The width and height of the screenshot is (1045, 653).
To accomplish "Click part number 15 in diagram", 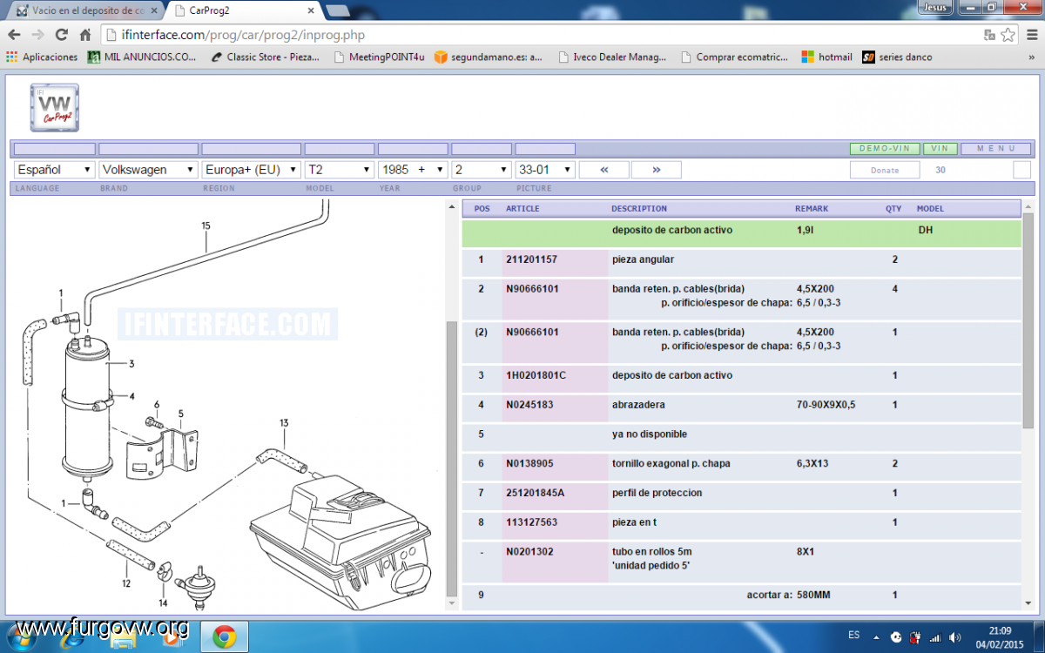I will pos(206,226).
